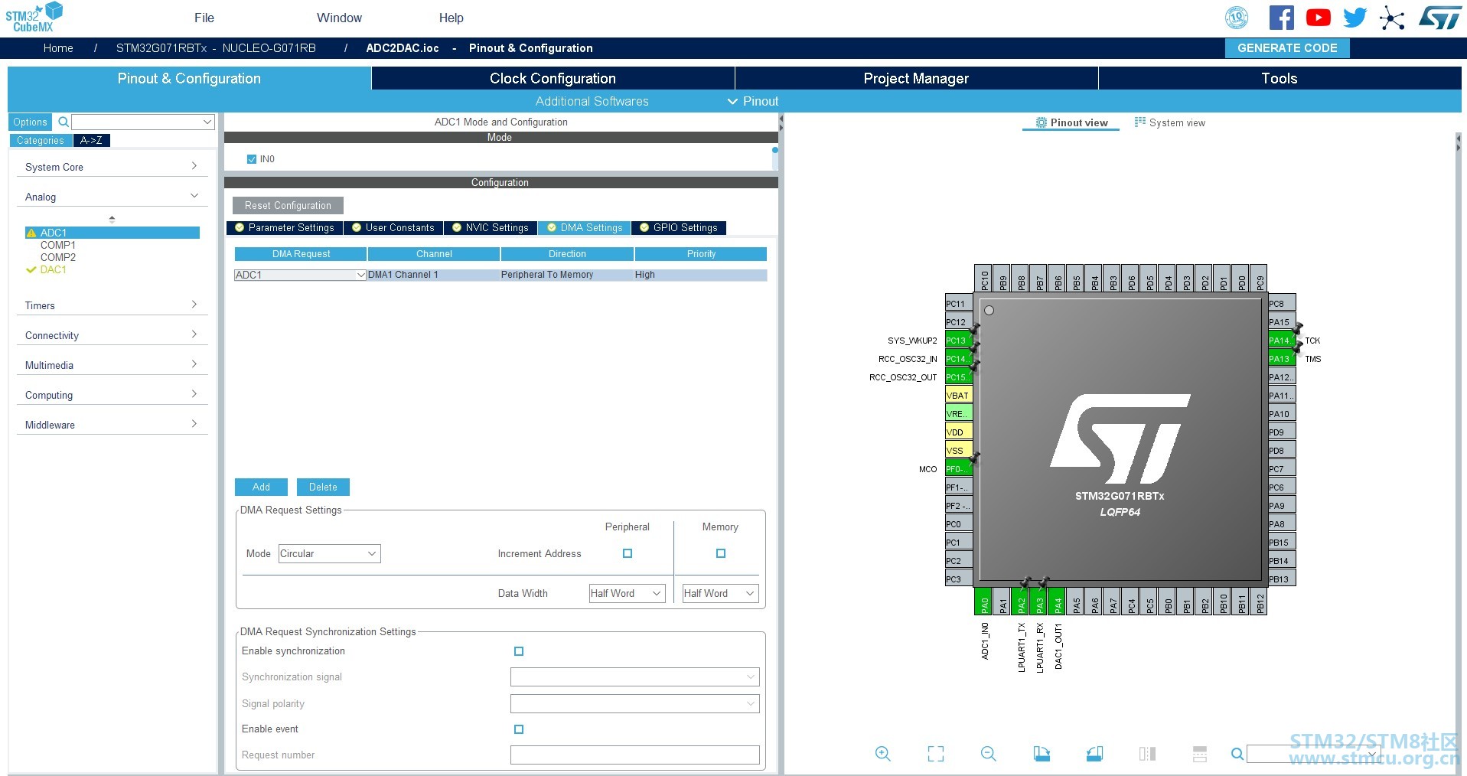1467x776 pixels.
Task: Open the ST Facebook page icon
Action: 1281,18
